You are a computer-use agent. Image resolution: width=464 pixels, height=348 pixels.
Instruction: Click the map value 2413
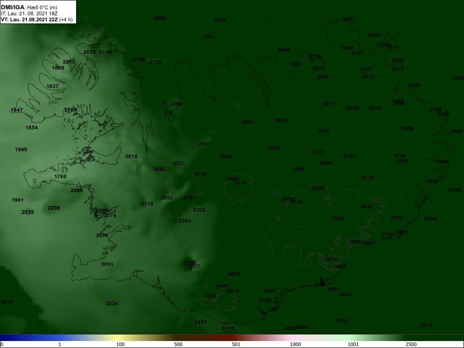200,322
